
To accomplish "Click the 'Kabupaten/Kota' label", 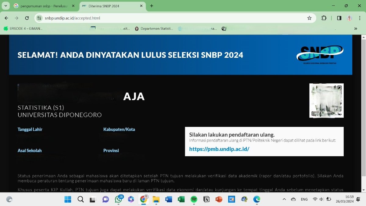I will (x=119, y=129).
